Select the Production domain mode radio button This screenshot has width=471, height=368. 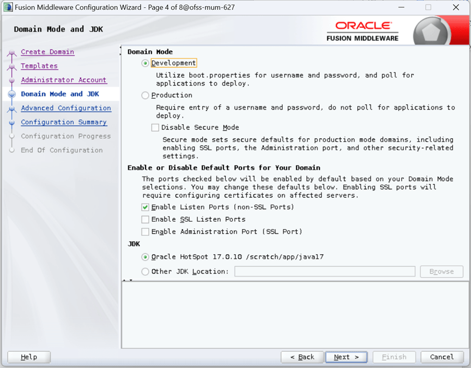coord(145,96)
